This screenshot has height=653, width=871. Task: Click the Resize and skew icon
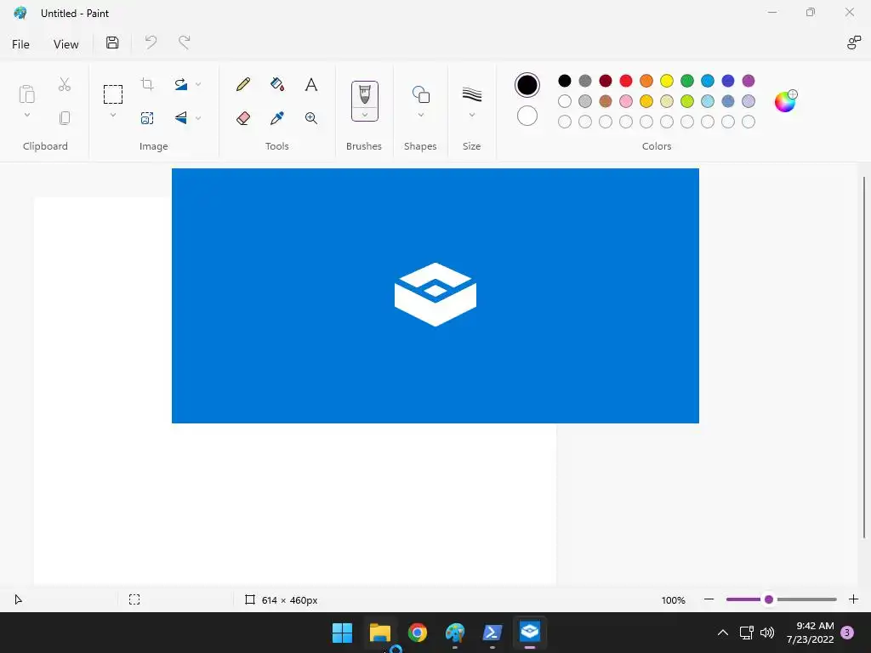(x=147, y=118)
